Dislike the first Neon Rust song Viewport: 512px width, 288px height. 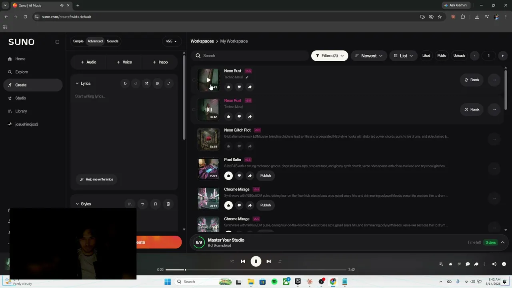[239, 87]
